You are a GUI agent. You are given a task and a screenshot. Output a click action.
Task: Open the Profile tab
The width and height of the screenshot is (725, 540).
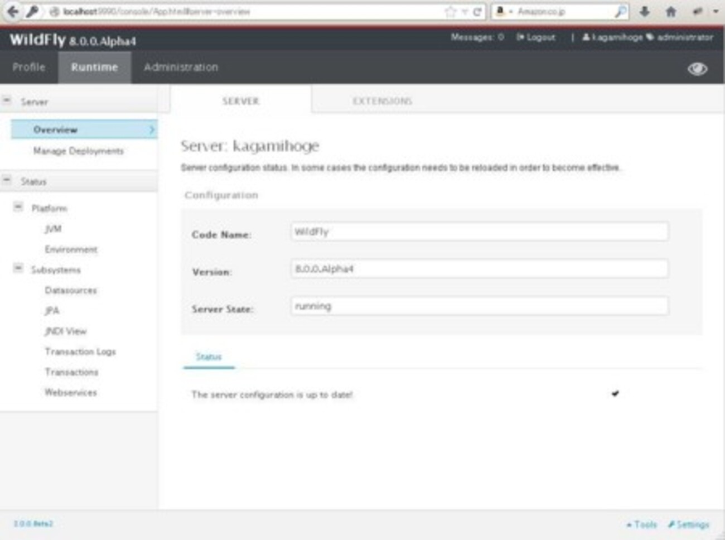click(x=29, y=67)
